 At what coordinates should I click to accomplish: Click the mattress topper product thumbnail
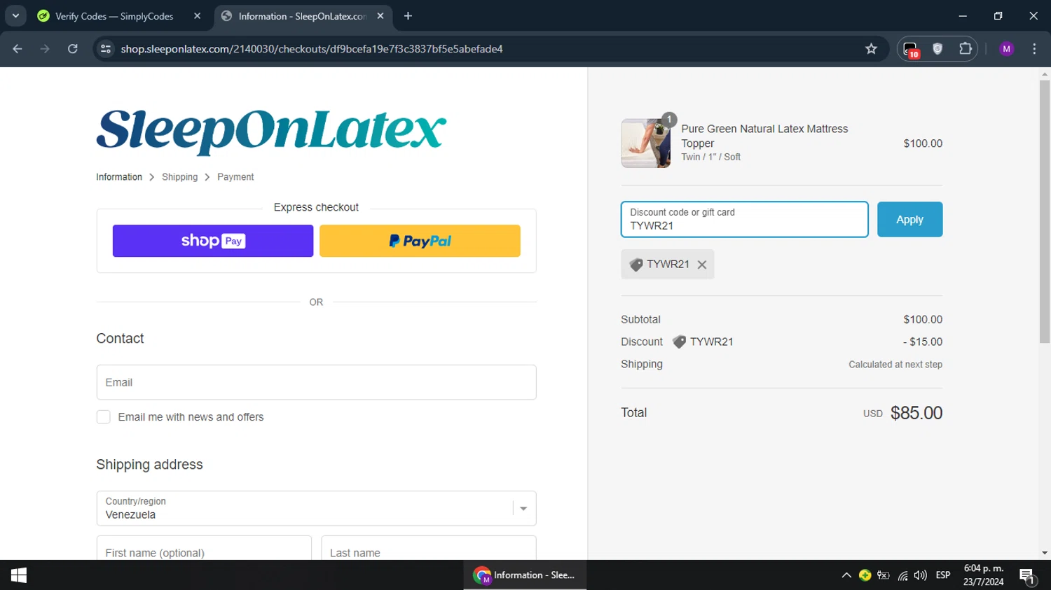tap(645, 143)
